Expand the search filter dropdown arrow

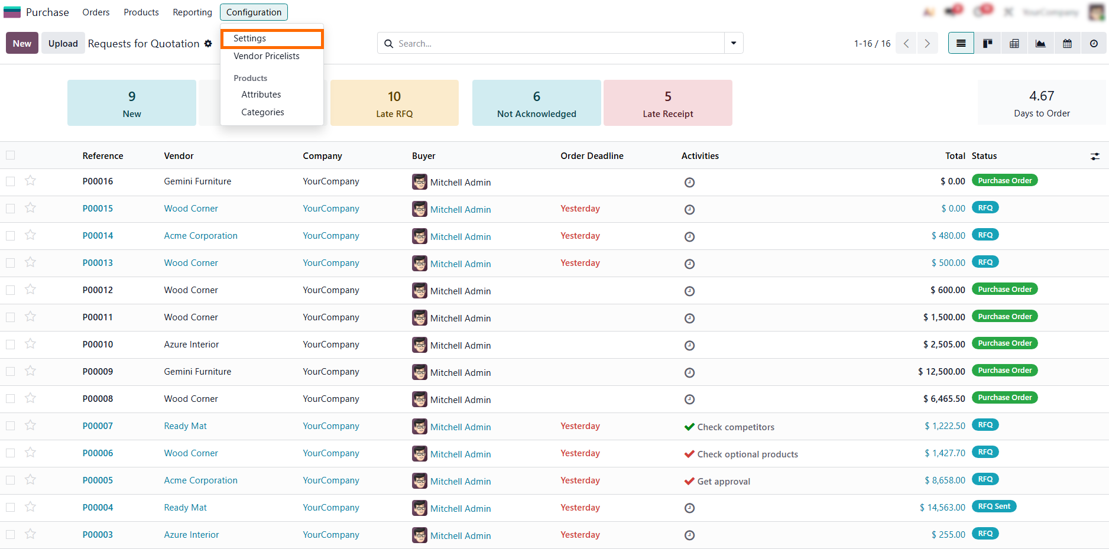(x=734, y=43)
